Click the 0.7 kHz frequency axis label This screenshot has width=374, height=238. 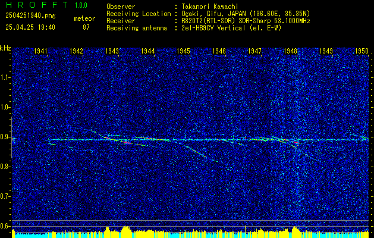(4, 196)
